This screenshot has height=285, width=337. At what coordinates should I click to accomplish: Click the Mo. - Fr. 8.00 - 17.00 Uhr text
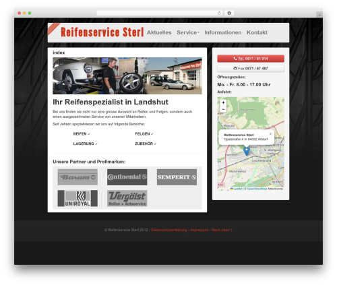pyautogui.click(x=244, y=85)
